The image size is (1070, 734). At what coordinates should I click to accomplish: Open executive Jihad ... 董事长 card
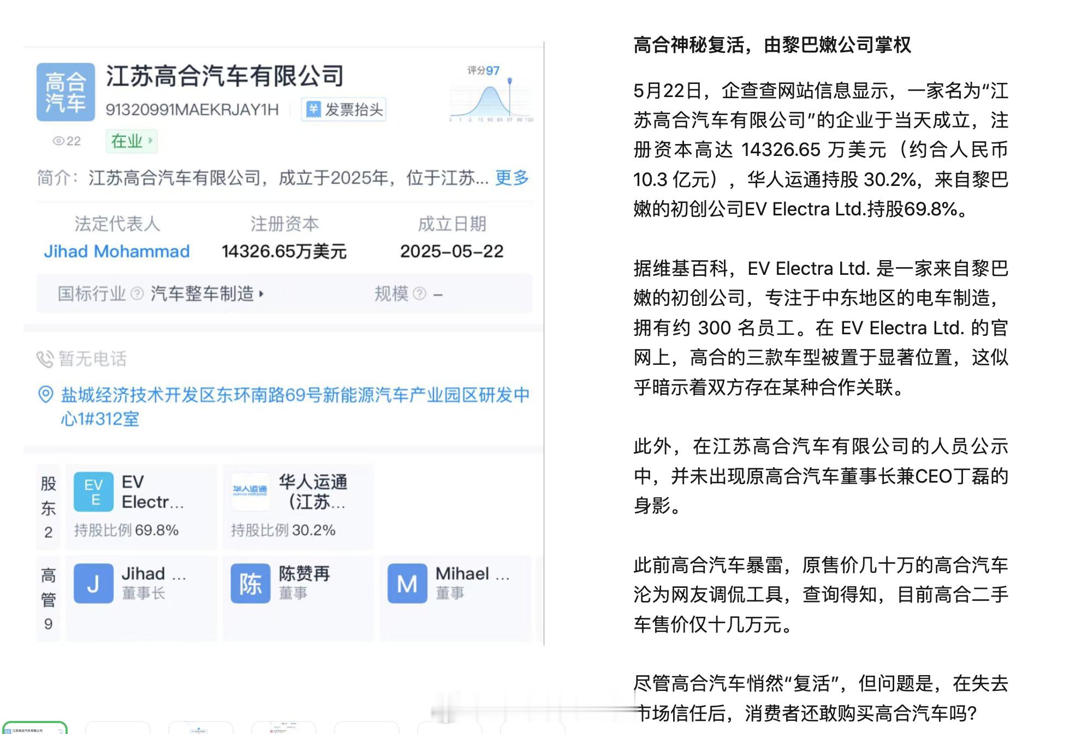pos(141,598)
